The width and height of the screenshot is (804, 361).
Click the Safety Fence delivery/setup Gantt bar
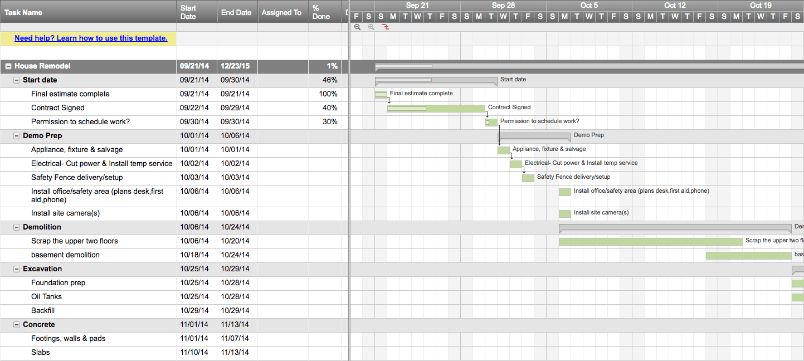[528, 178]
